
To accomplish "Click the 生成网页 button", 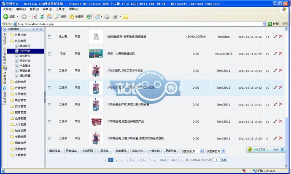I will [88, 150].
